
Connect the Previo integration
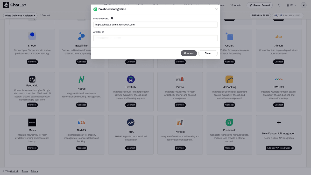pos(180,105)
